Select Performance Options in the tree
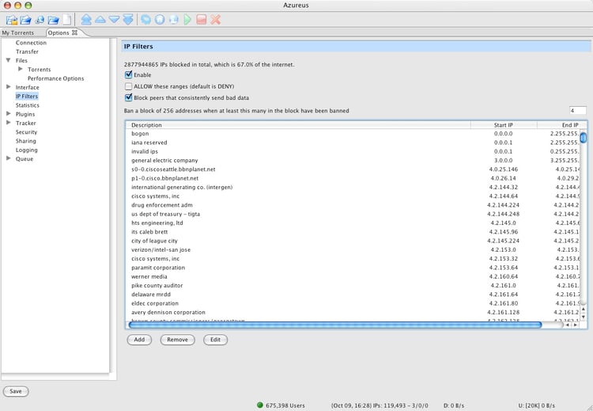The height and width of the screenshot is (411, 593). [55, 78]
